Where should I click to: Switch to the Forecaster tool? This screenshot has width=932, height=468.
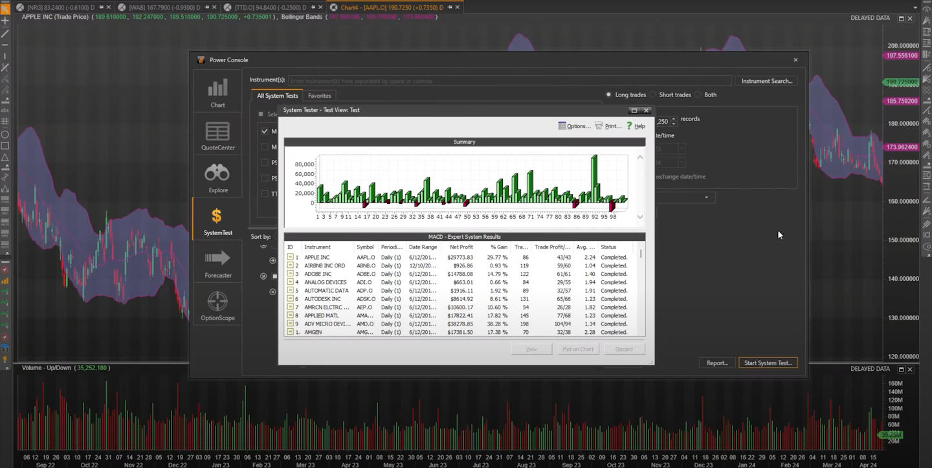click(x=217, y=262)
